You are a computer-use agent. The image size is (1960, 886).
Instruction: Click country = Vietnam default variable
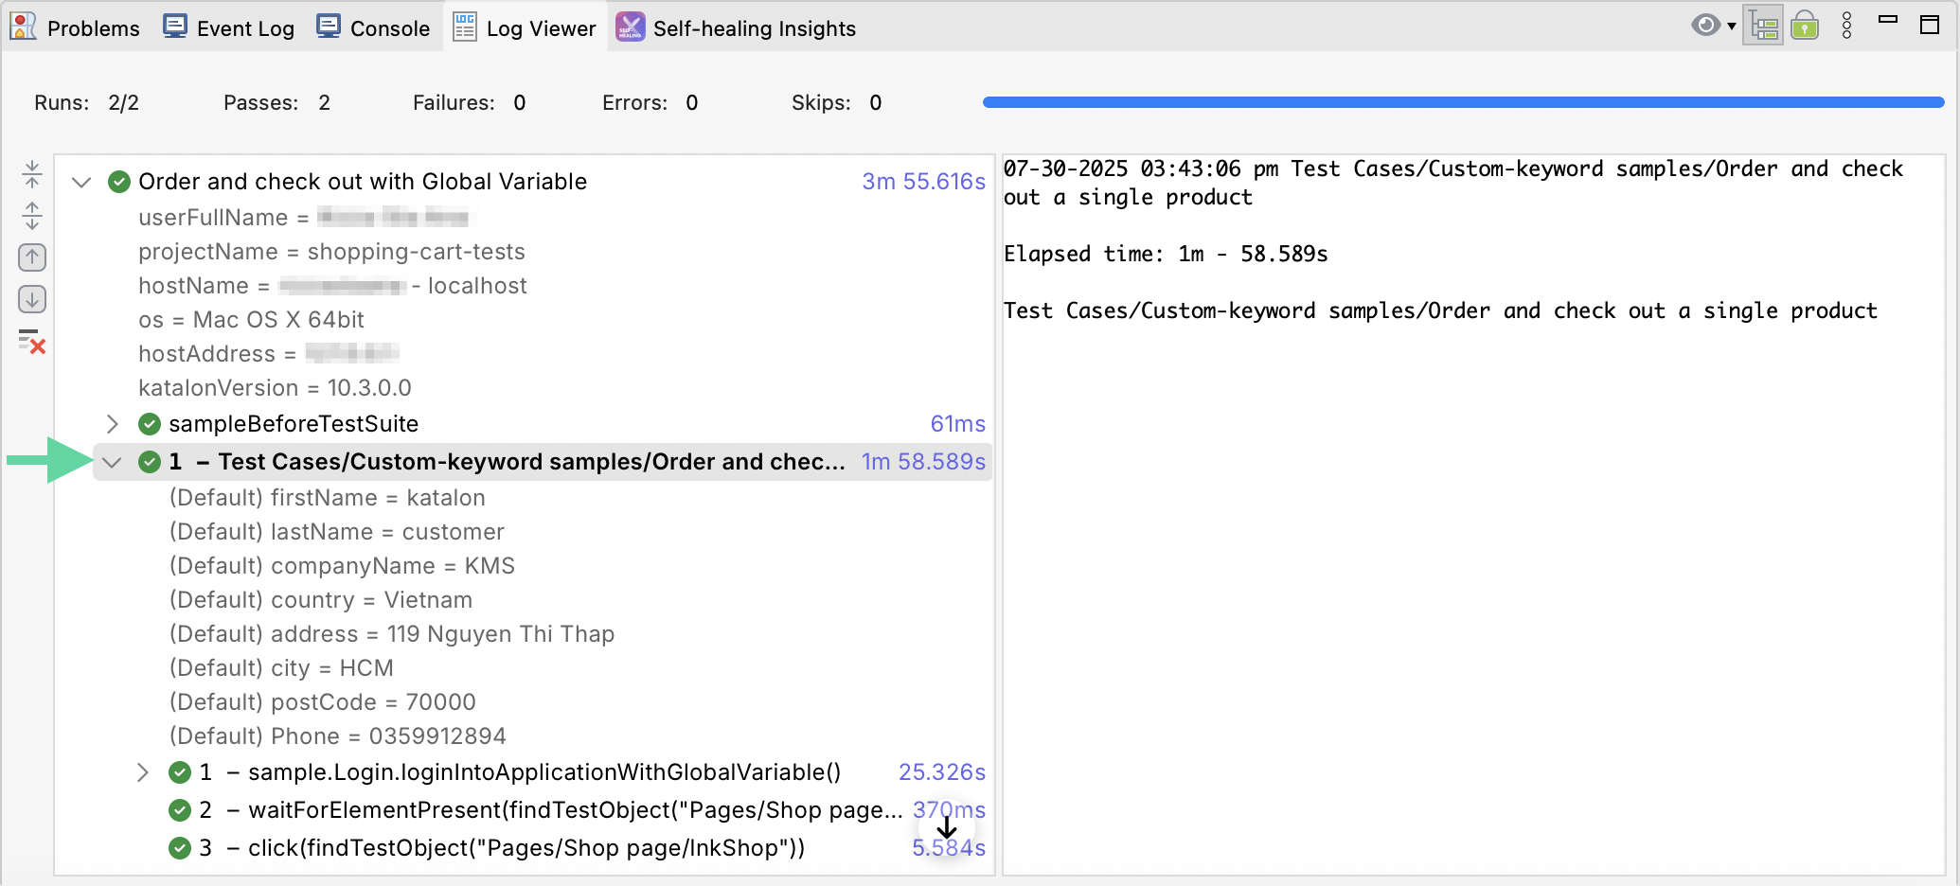click(x=320, y=600)
